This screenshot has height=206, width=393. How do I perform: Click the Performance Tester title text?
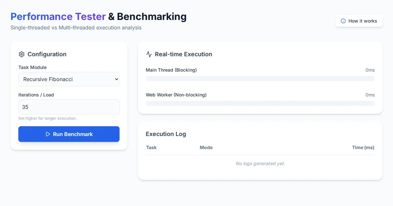58,17
